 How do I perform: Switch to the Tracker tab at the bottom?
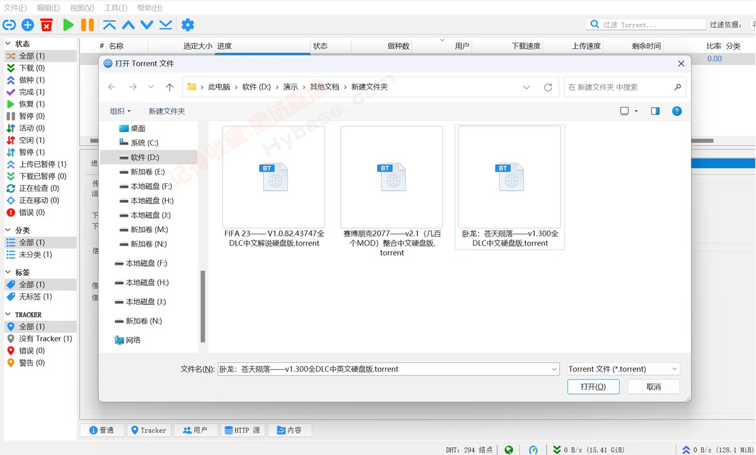point(149,430)
